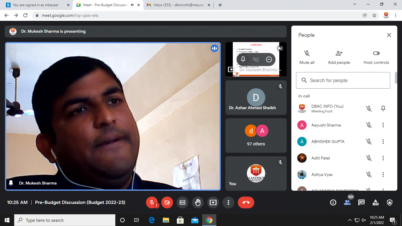The image size is (402, 226).
Task: Open Host controls toggle in People panel
Action: [376, 57]
